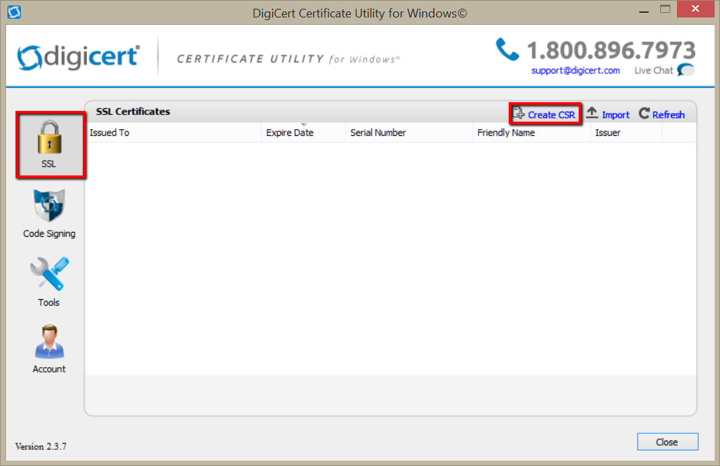This screenshot has height=466, width=720.
Task: Import a certificate using Import
Action: pyautogui.click(x=608, y=114)
